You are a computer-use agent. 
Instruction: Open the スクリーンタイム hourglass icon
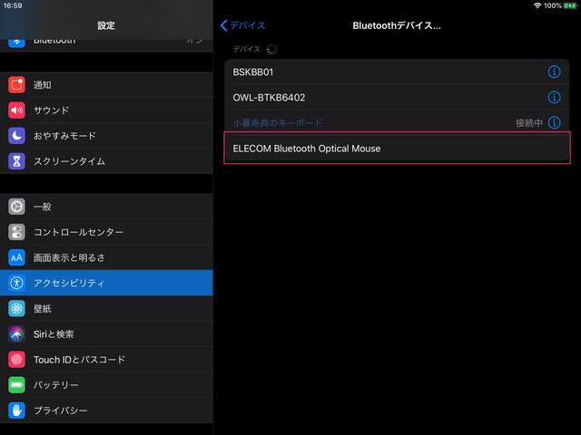(16, 161)
